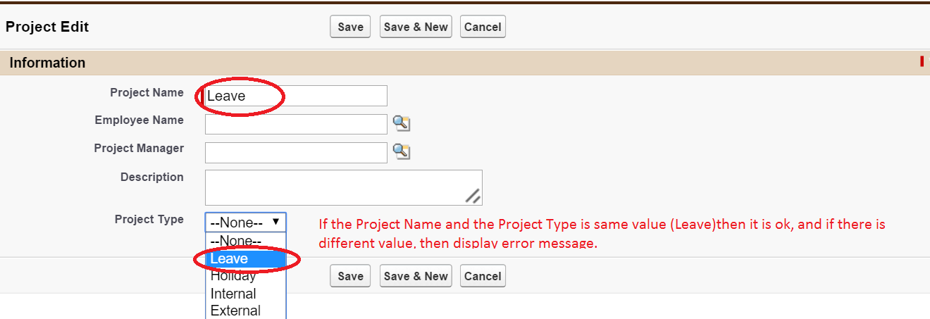
Task: Pick Holiday from the Project Type list
Action: coord(233,276)
